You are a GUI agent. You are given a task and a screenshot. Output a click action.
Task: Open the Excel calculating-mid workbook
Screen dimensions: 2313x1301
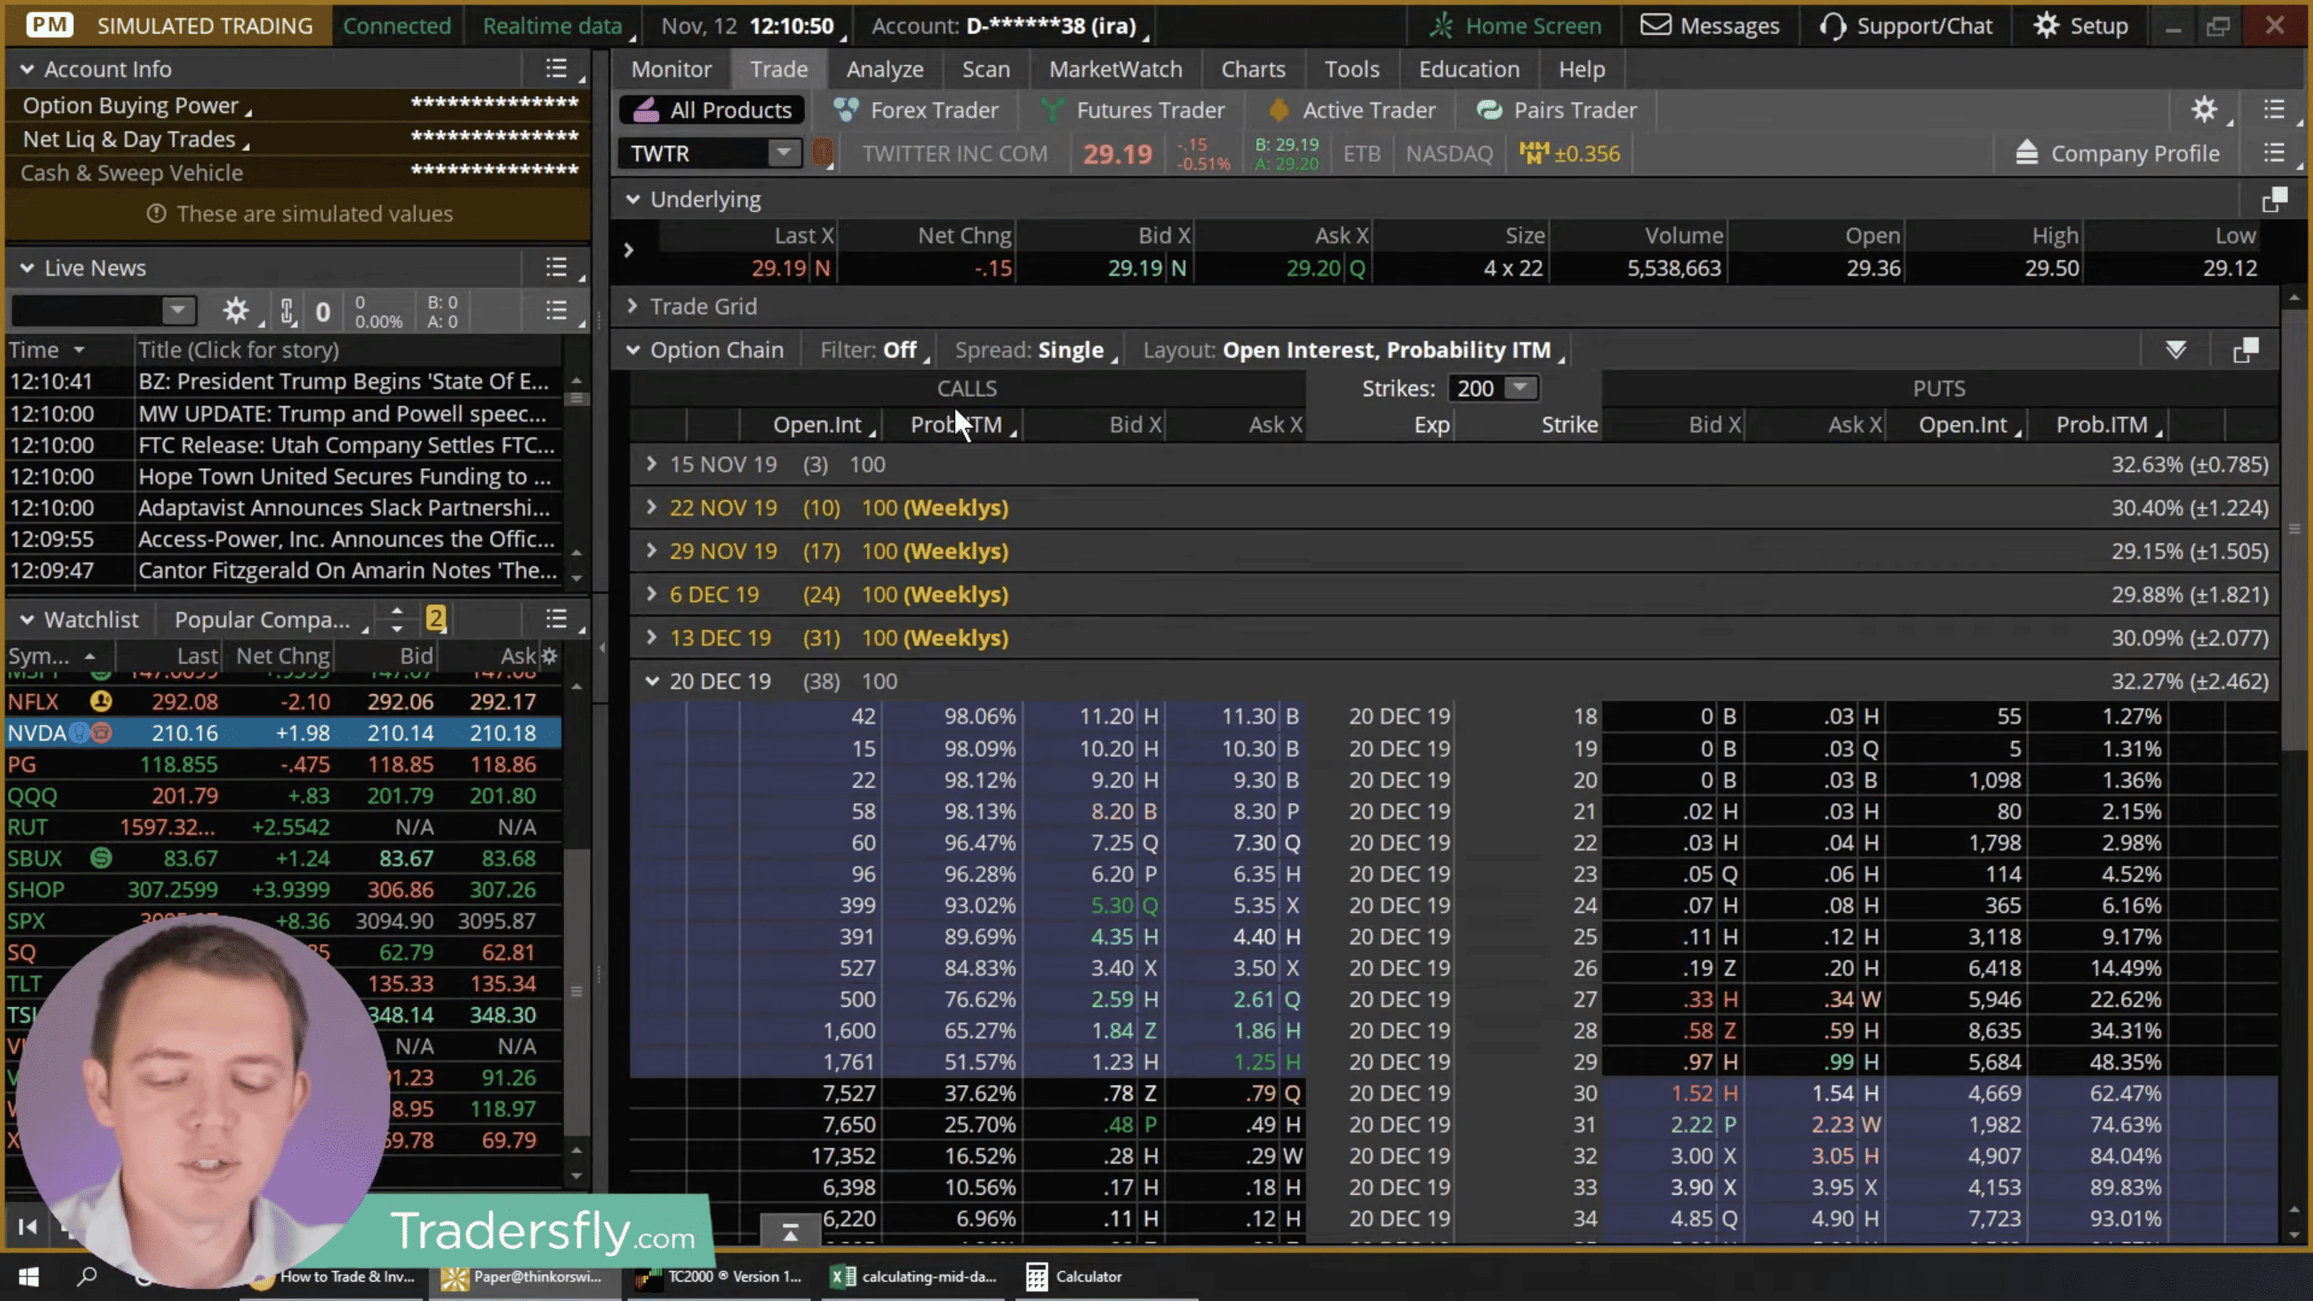pos(913,1276)
